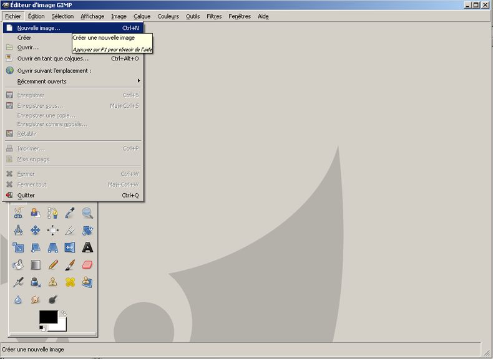
Task: Click the greyed Fermer tout entry
Action: (x=73, y=184)
